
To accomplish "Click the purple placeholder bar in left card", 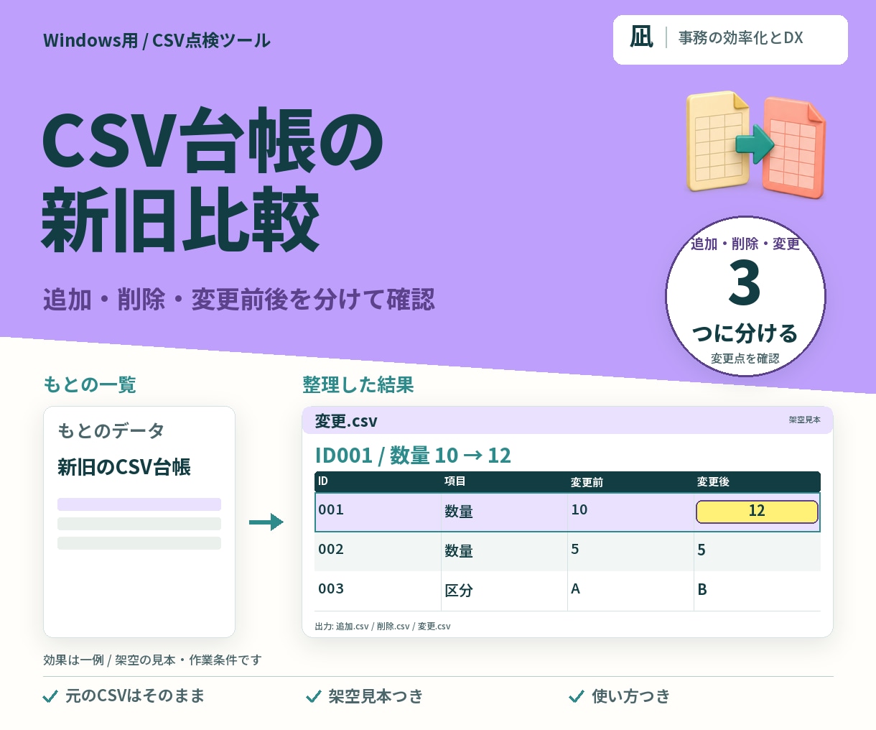I will coord(139,504).
